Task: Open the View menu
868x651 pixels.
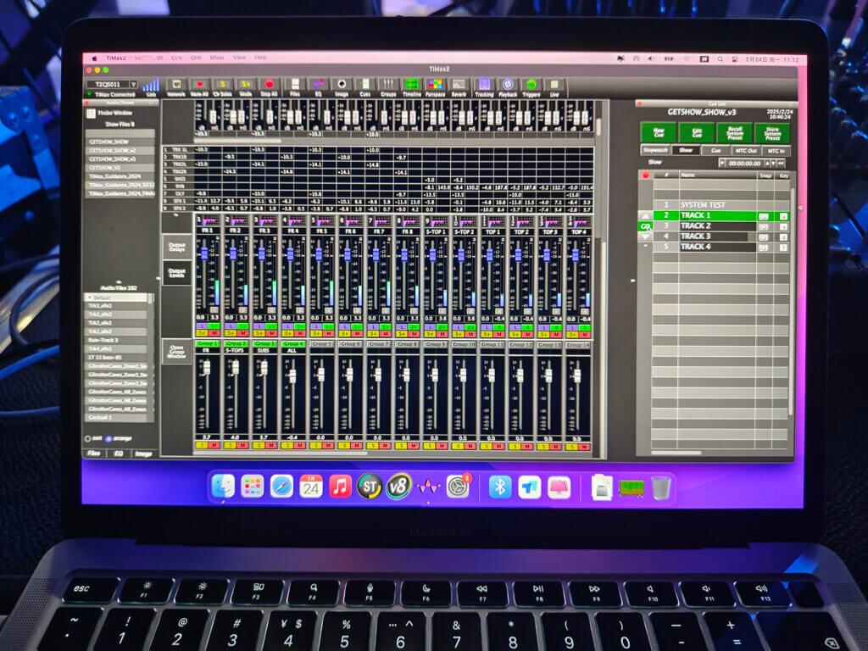Action: 239,58
